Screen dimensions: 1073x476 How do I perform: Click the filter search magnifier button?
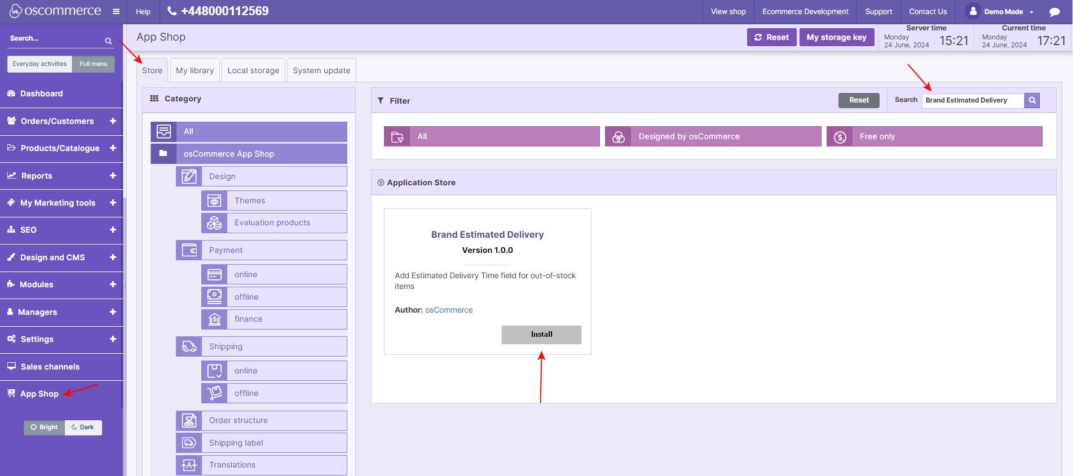tap(1032, 100)
